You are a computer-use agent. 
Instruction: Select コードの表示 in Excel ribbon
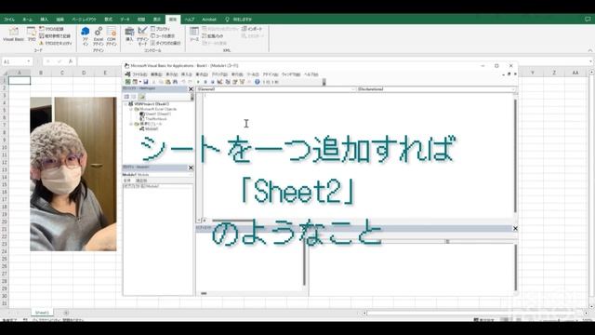coord(163,36)
